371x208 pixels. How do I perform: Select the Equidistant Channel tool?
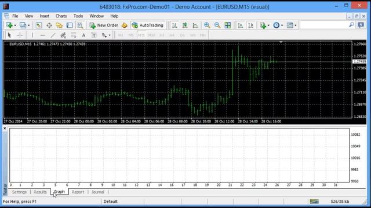pyautogui.click(x=63, y=35)
